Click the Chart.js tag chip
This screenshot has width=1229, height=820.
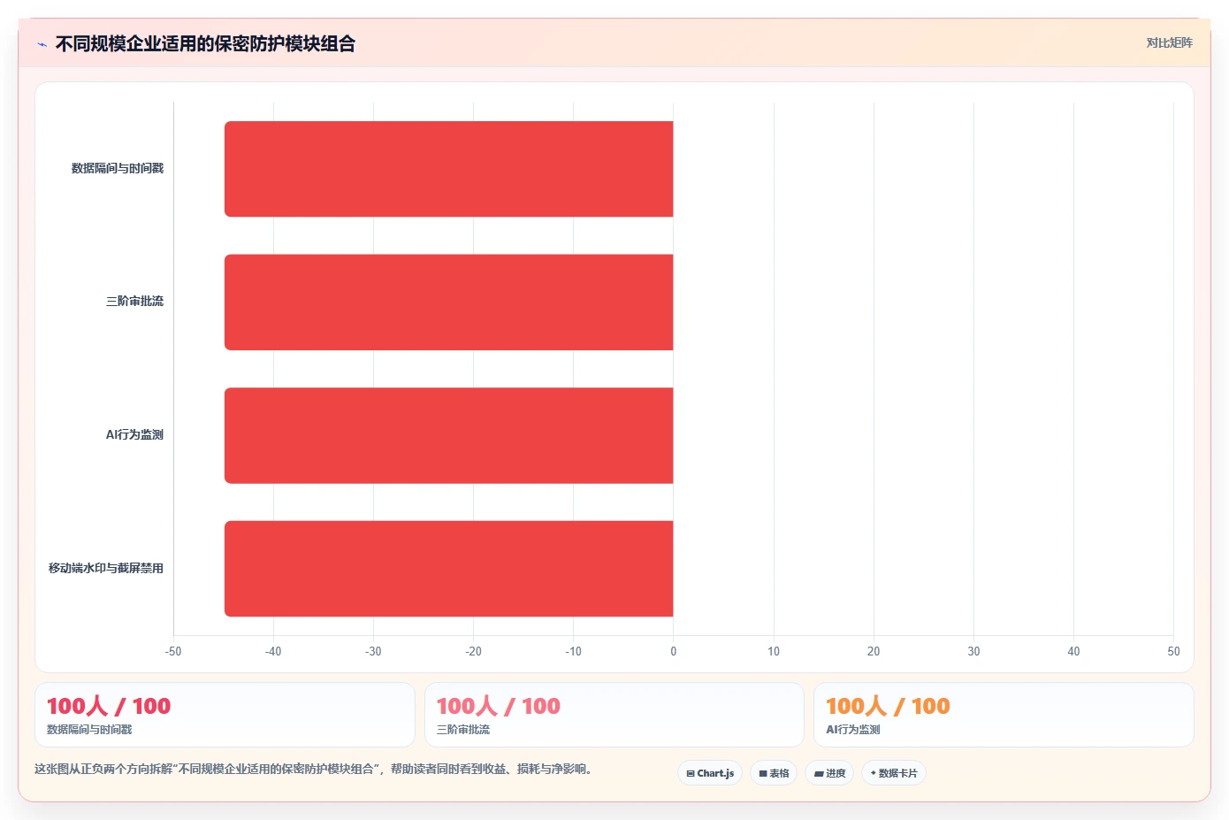click(710, 773)
